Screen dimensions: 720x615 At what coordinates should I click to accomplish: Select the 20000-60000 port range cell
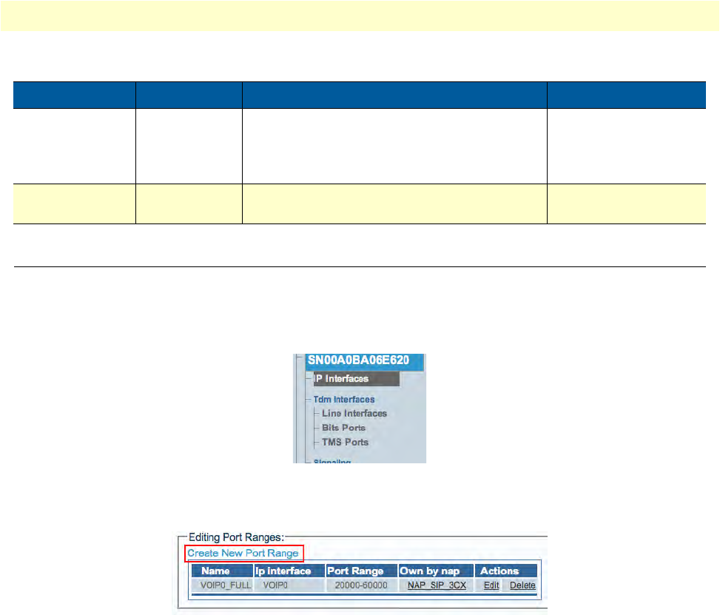click(360, 585)
